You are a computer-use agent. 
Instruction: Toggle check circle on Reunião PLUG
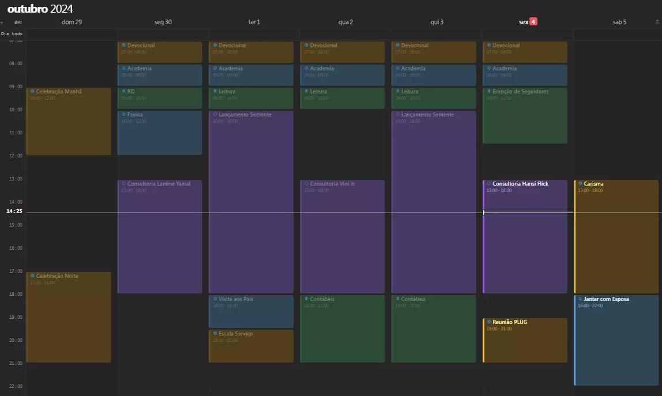488,322
